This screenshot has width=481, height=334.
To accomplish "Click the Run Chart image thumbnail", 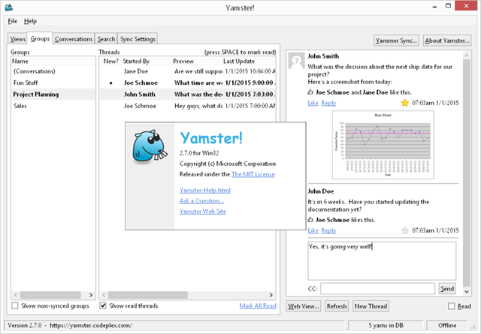I will pyautogui.click(x=383, y=145).
